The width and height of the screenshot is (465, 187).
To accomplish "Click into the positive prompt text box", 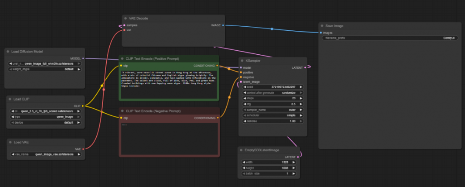I will tap(169, 84).
